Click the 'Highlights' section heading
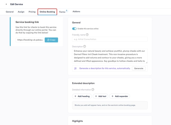Image resolution: width=171 pixels, height=125 pixels. 77,121
